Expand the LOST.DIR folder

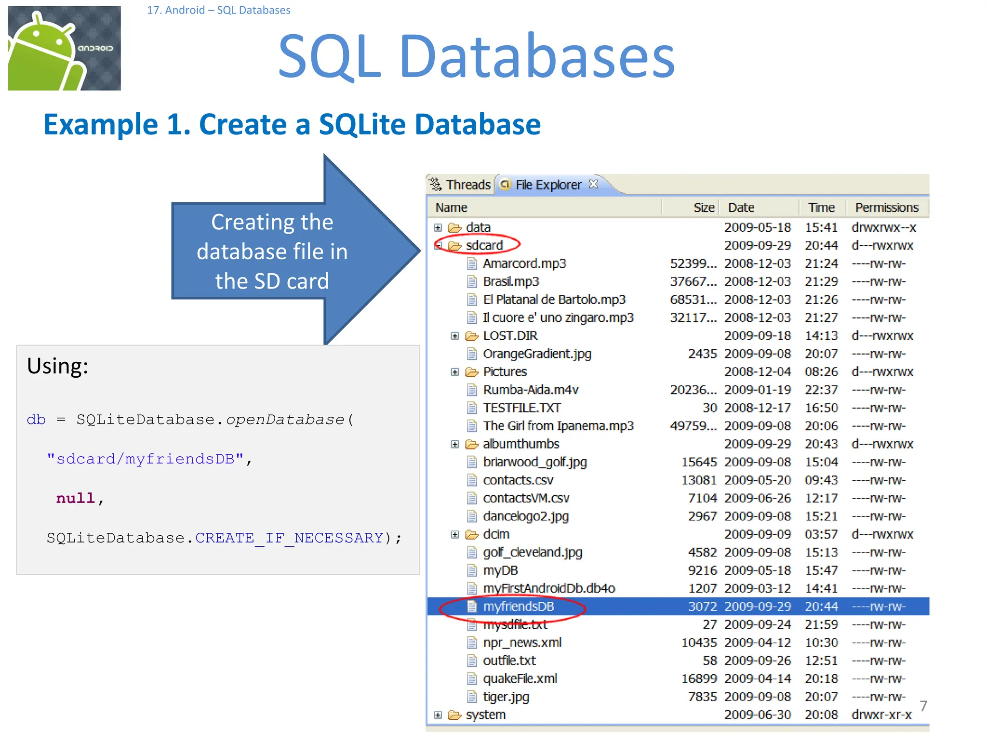click(x=455, y=336)
